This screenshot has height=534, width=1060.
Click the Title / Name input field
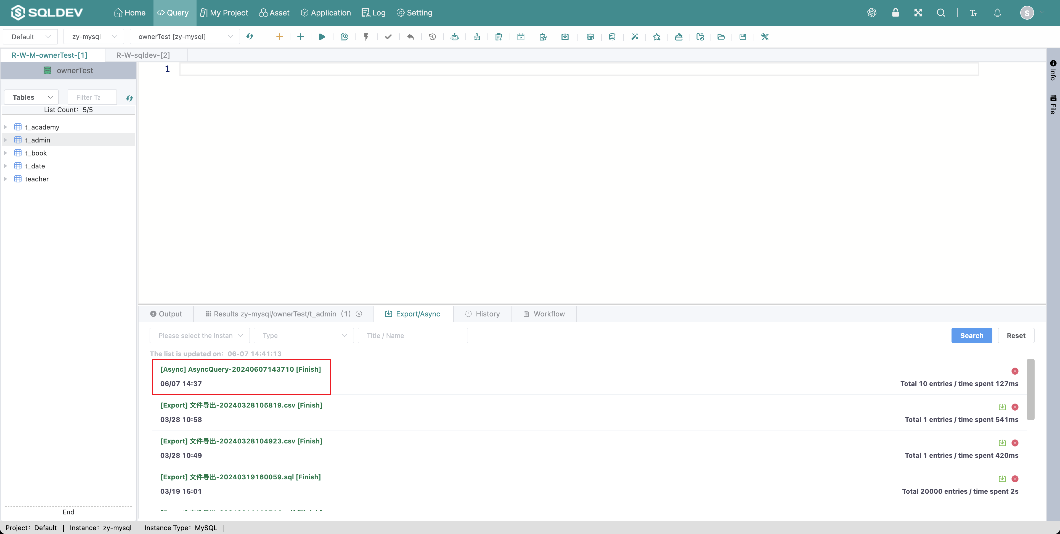[413, 335]
